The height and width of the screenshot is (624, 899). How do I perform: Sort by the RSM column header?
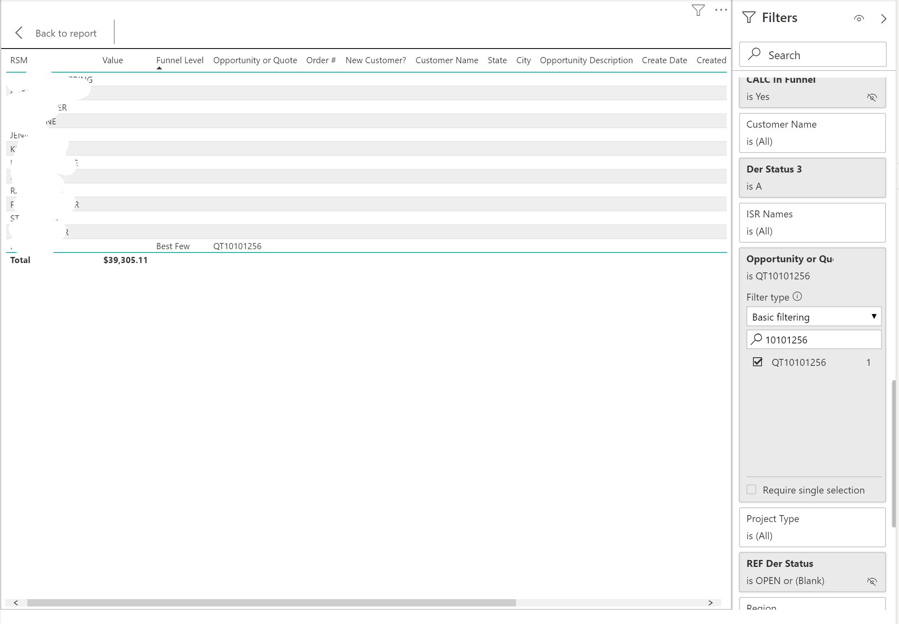(x=19, y=60)
